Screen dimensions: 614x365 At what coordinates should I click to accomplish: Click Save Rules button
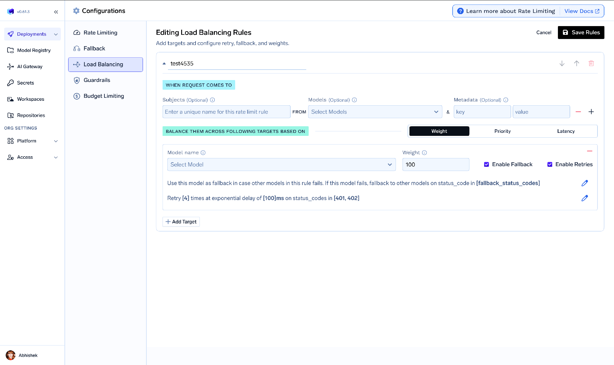click(x=581, y=32)
